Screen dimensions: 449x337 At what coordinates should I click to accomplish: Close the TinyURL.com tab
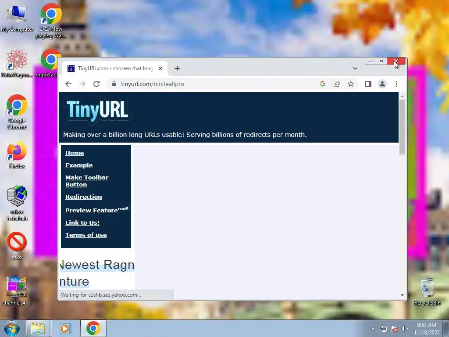pyautogui.click(x=160, y=68)
